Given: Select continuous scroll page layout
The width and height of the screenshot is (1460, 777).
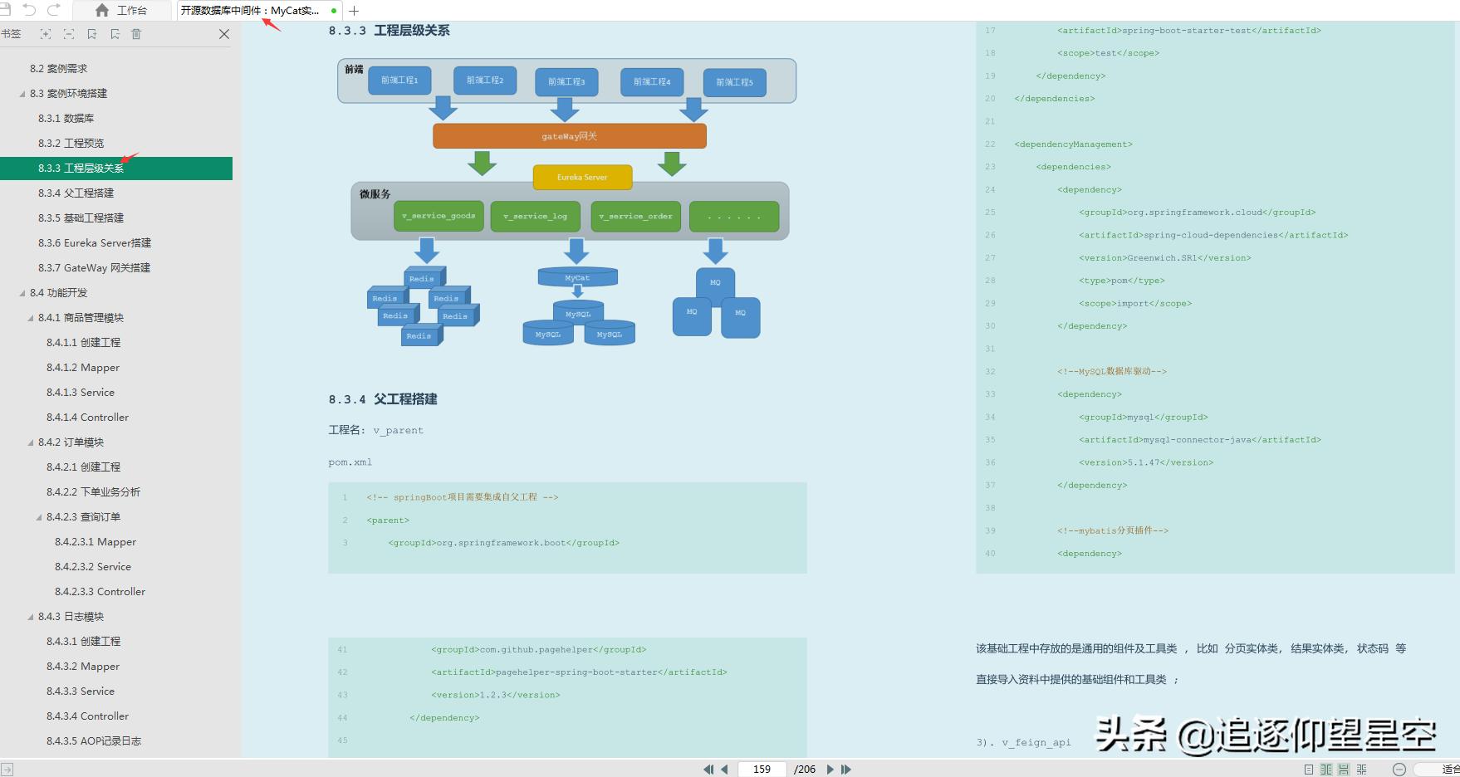Looking at the screenshot, I should pyautogui.click(x=1344, y=768).
